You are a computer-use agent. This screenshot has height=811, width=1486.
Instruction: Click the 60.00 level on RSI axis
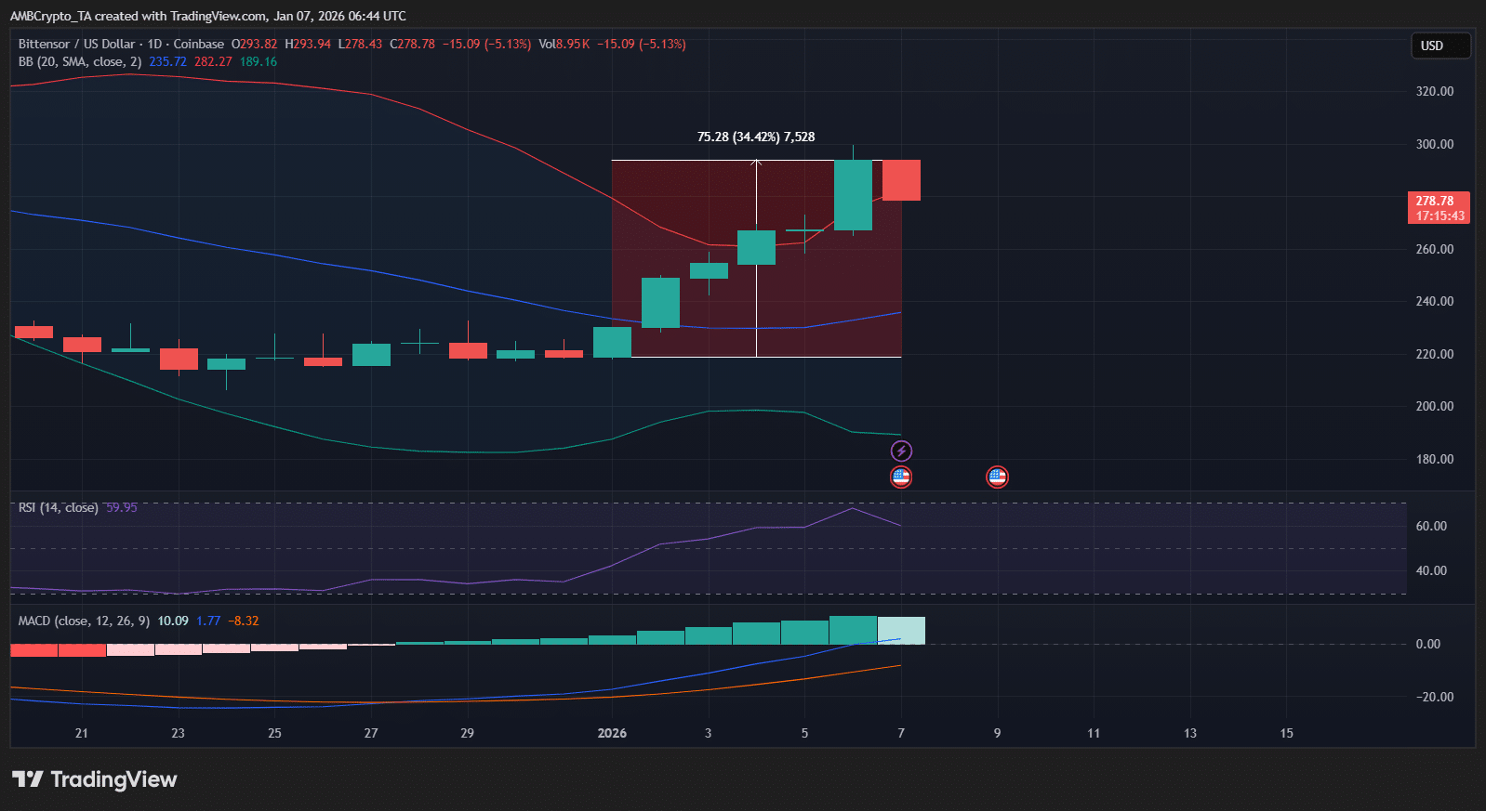tap(1431, 526)
